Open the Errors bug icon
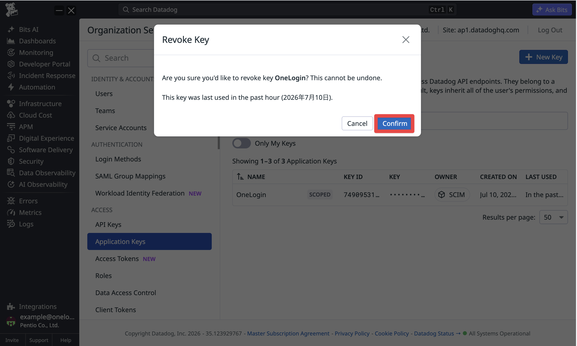The height and width of the screenshot is (346, 577). pos(11,201)
